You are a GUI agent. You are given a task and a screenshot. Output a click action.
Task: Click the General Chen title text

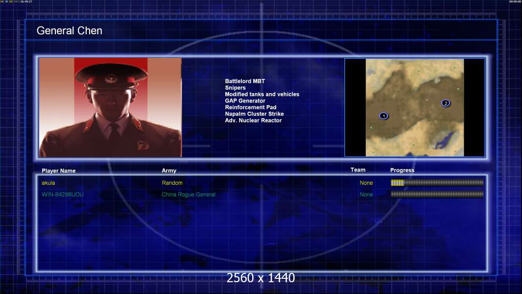point(69,31)
